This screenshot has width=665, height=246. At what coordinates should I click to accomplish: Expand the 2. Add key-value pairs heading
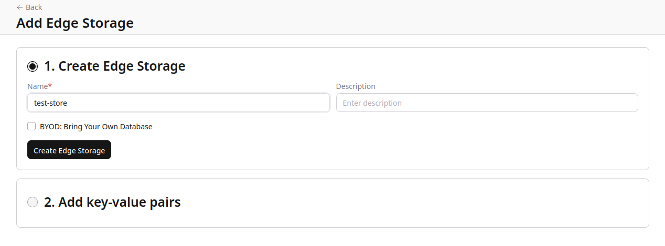[112, 203]
